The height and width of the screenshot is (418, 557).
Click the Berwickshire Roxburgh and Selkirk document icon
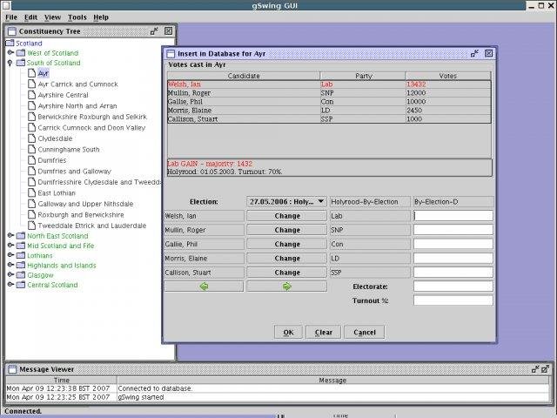[31, 117]
